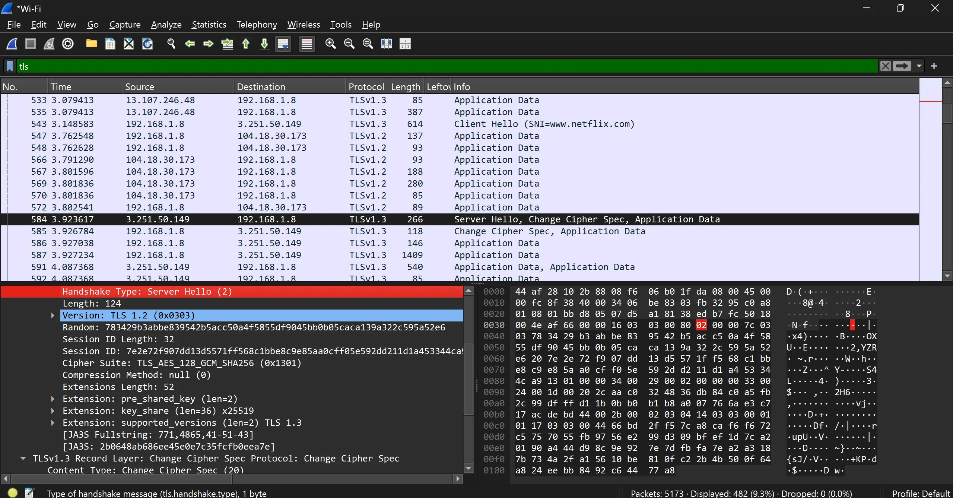
Task: Expand the Version TLS 1.2 field
Action: tap(53, 315)
